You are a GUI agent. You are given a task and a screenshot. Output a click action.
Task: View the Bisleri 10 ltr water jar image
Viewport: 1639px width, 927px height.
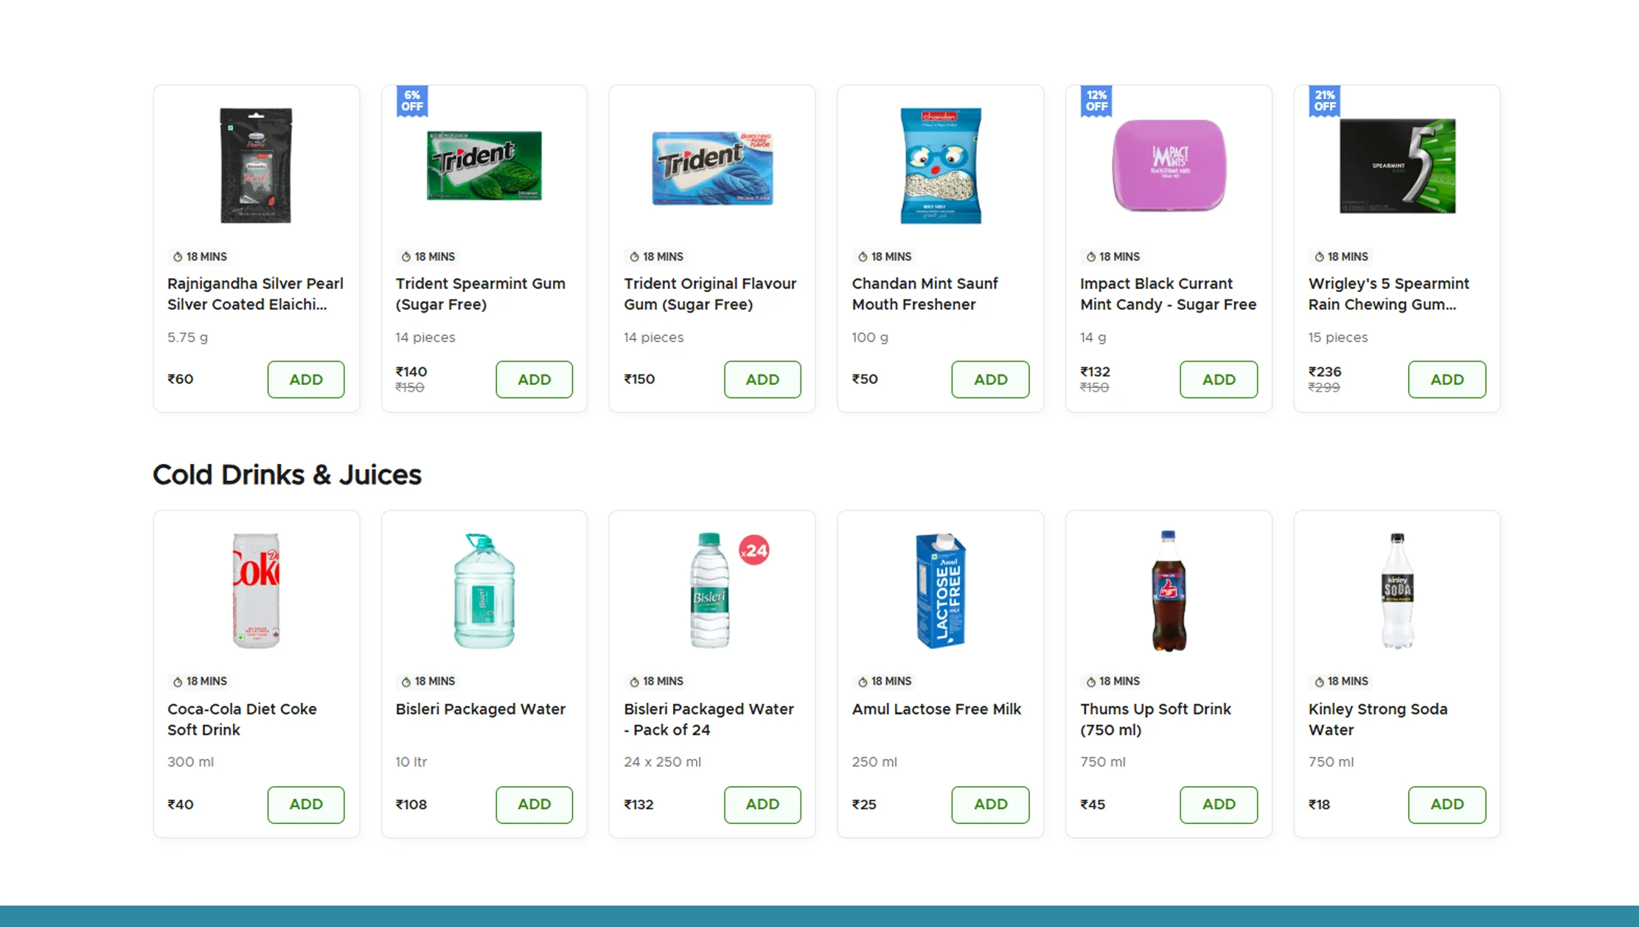pyautogui.click(x=484, y=591)
